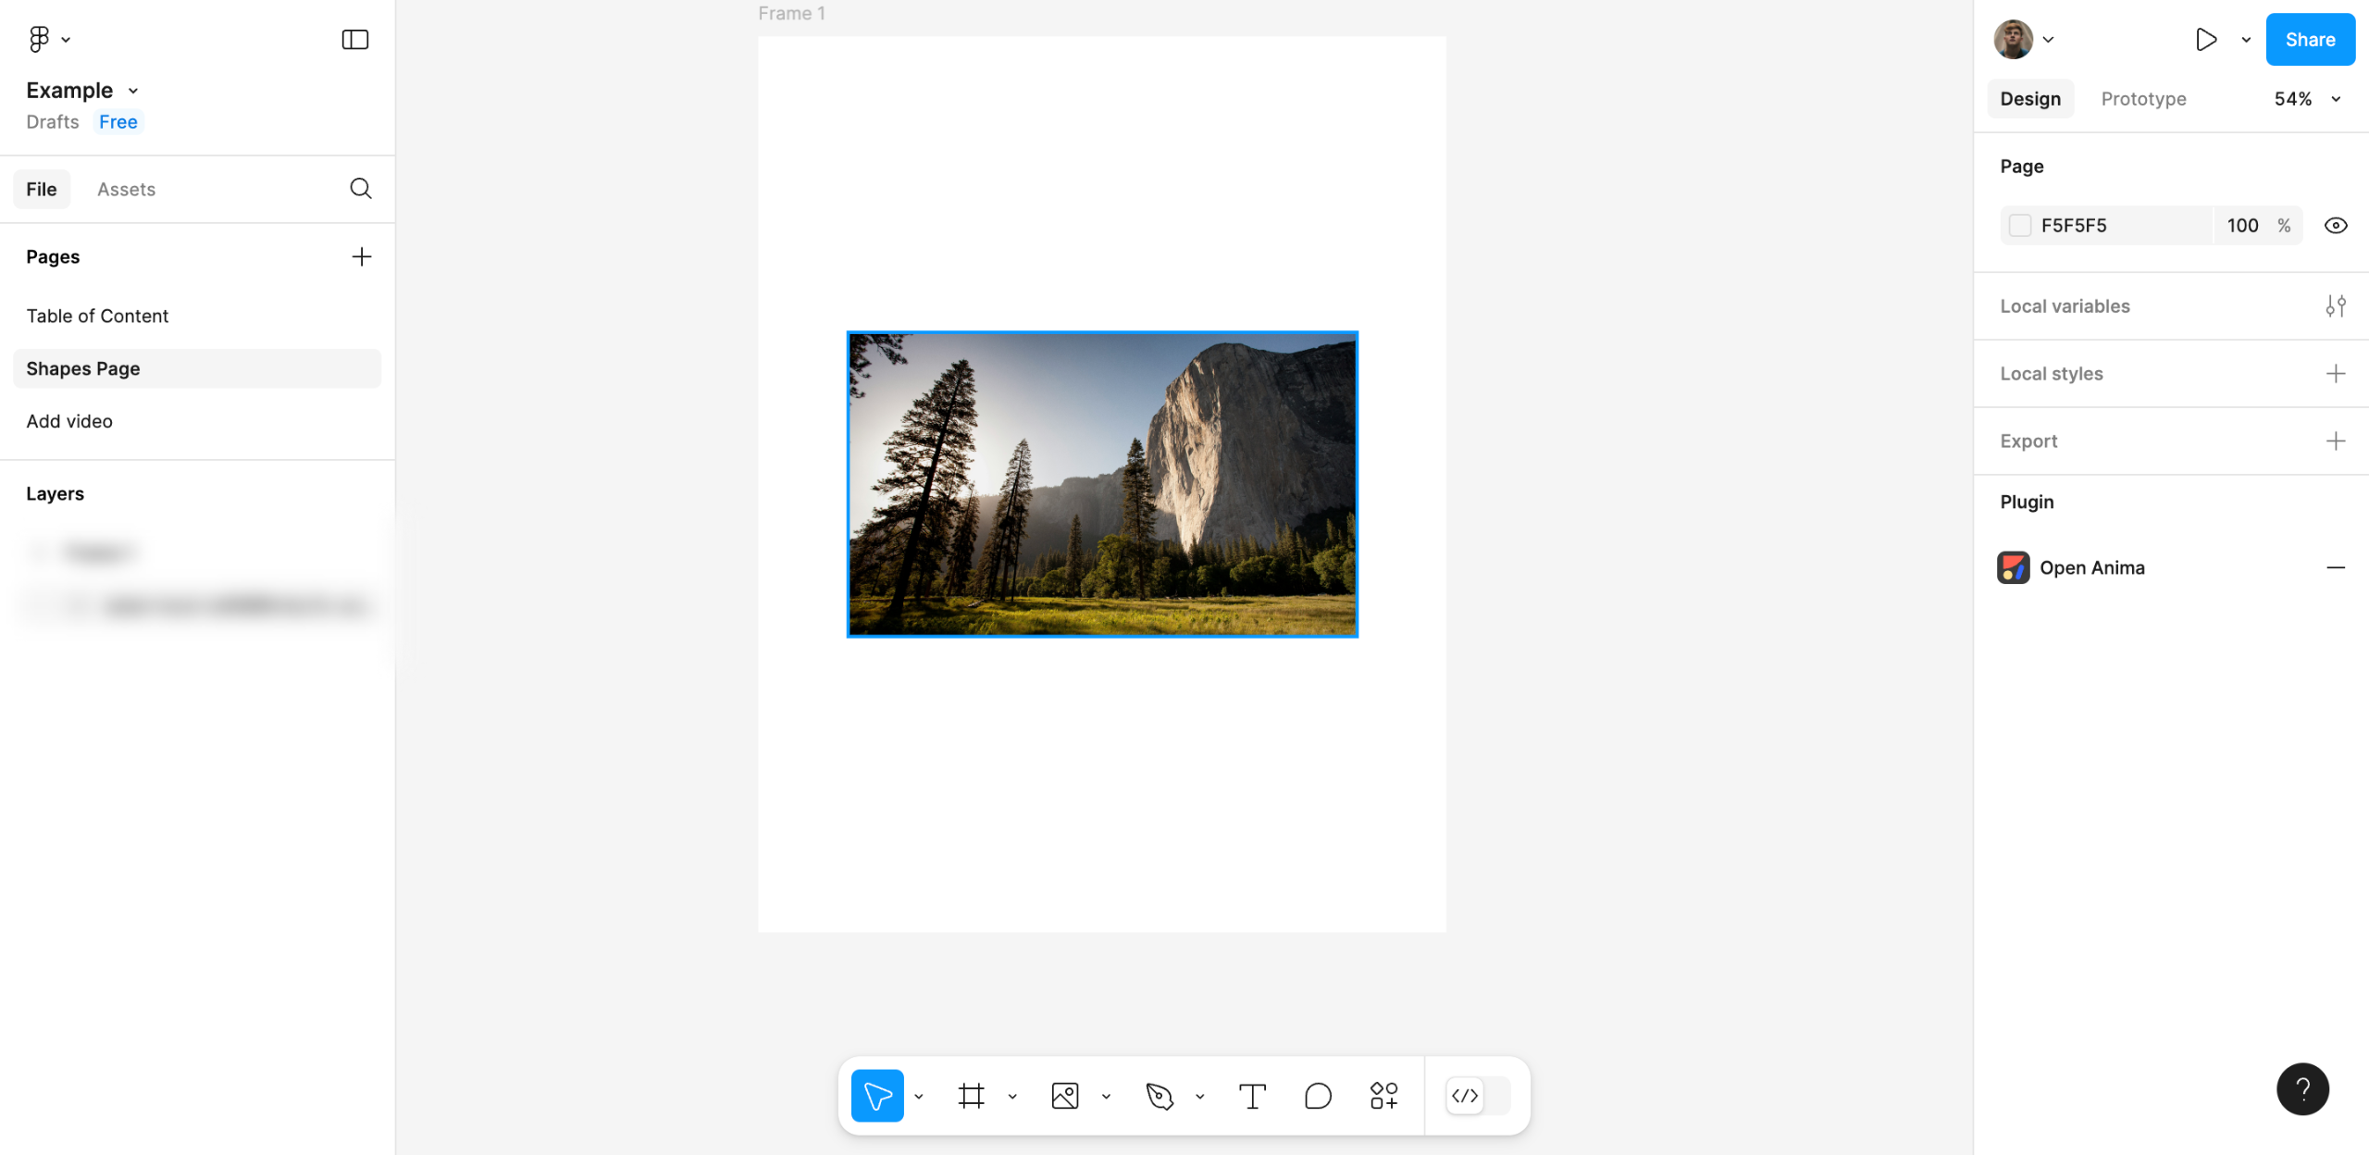
Task: Add a new page with plus icon
Action: tap(362, 256)
